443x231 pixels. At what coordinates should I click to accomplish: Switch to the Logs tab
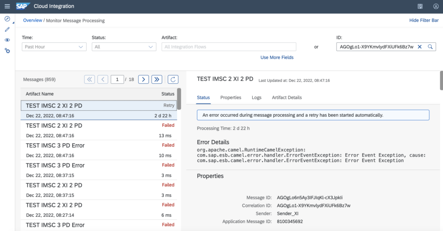[257, 98]
